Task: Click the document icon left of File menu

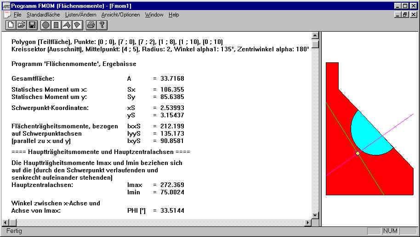Action: tap(7, 15)
